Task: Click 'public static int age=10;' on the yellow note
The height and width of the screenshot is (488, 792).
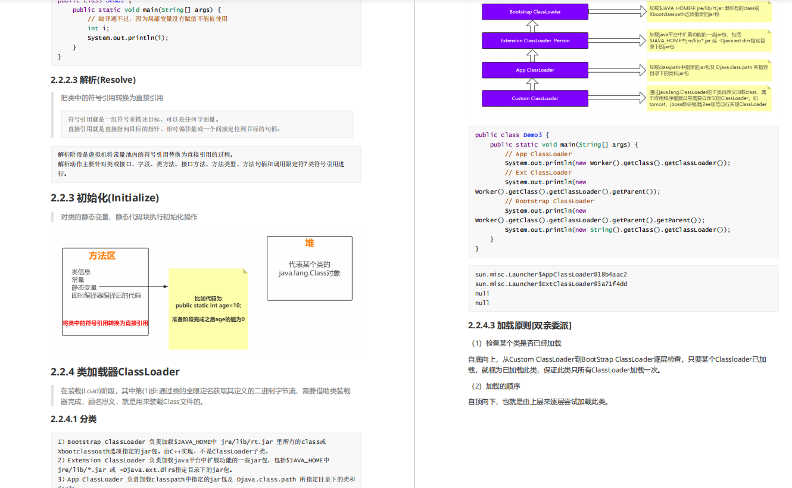Action: point(208,305)
